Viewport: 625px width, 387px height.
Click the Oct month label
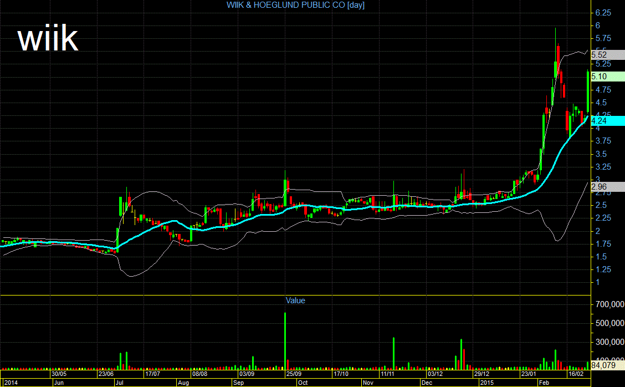point(303,383)
